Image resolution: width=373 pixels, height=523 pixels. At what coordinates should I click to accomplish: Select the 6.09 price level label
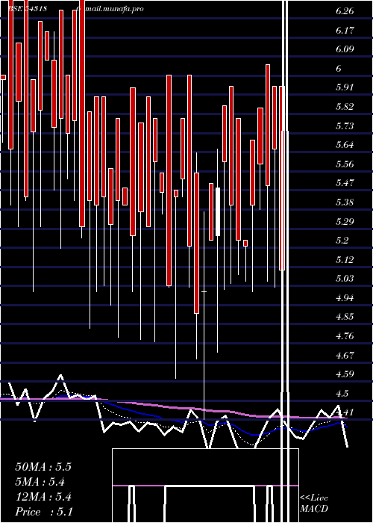(x=345, y=49)
